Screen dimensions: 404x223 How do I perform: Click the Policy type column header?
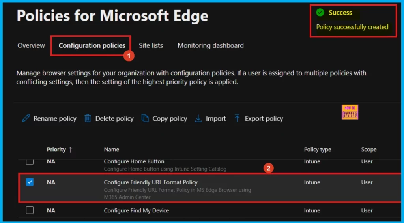click(318, 149)
